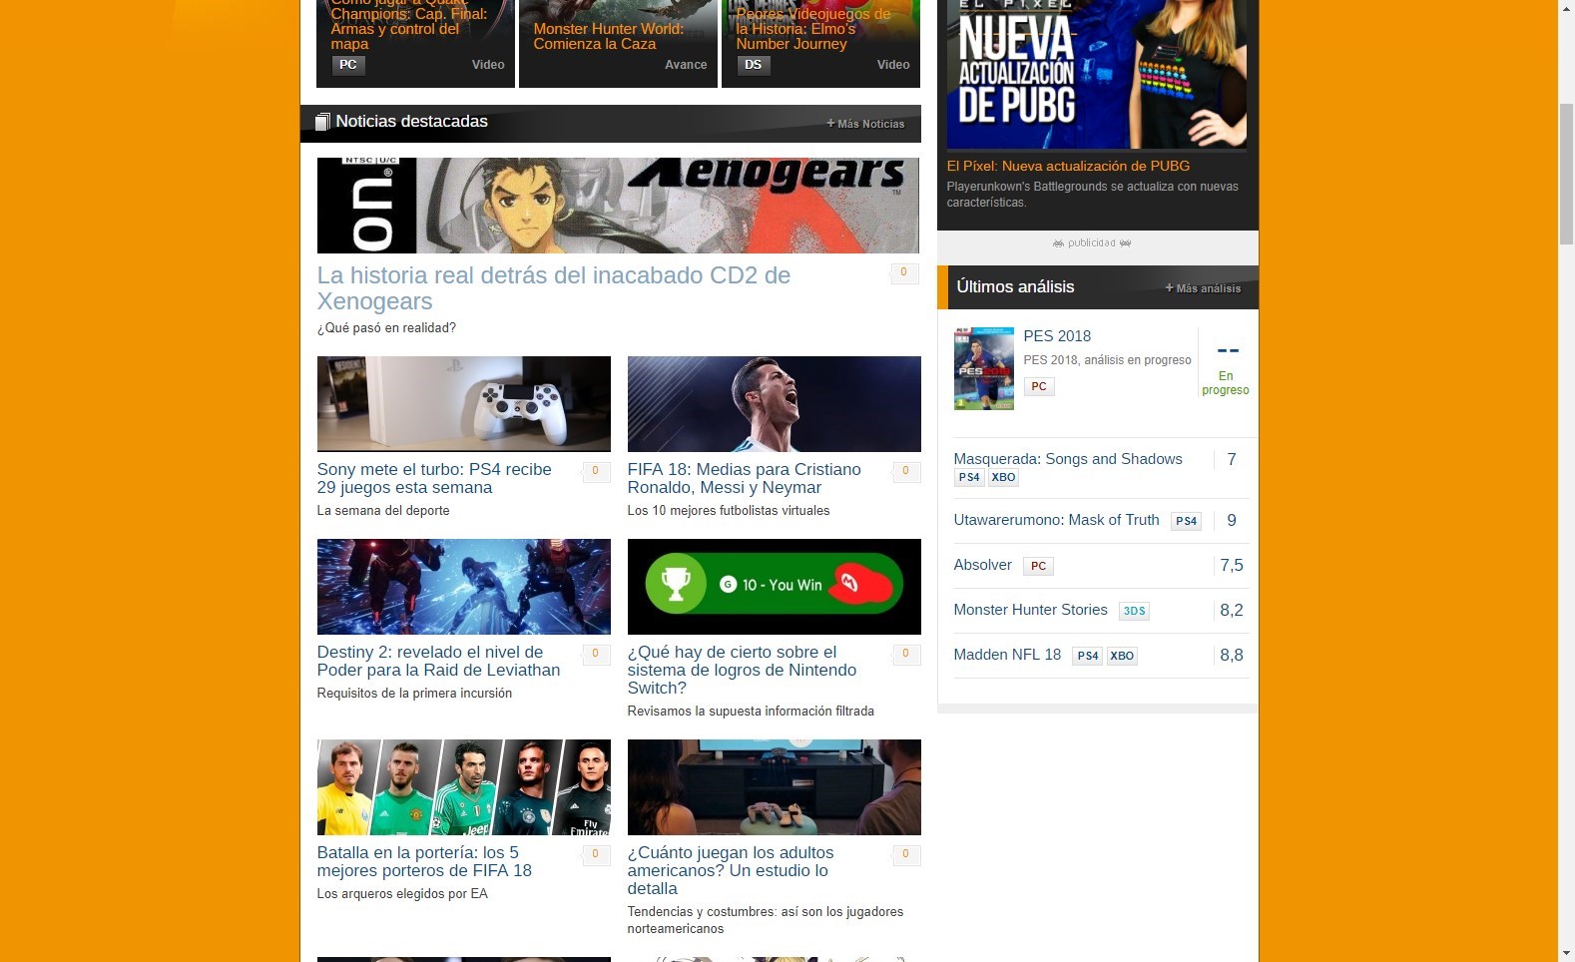This screenshot has width=1575, height=962.
Task: Click the Noticias destacadas newspaper icon
Action: 322,122
